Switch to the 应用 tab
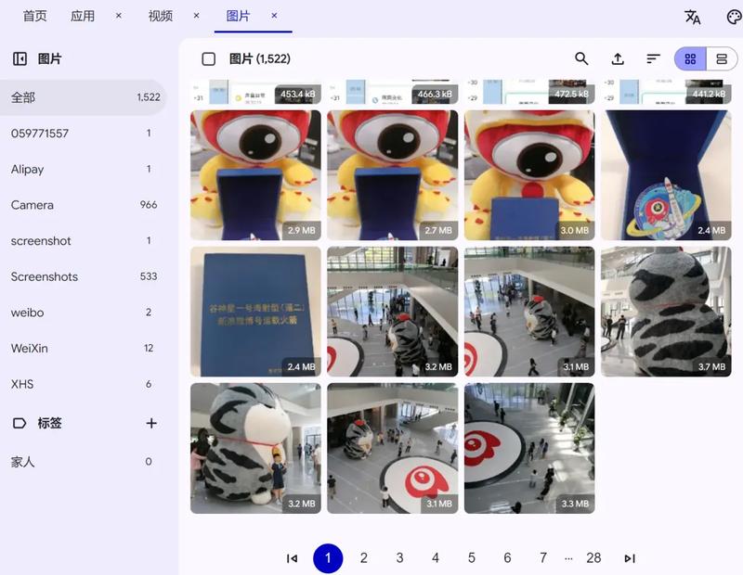This screenshot has width=743, height=575. (x=83, y=16)
